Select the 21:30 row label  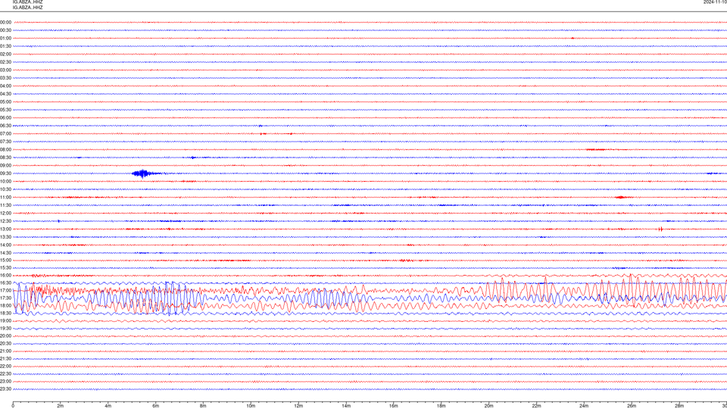[x=5, y=359]
